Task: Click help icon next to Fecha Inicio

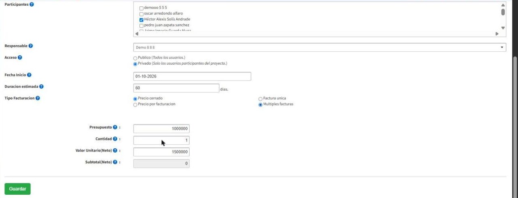Action: (x=29, y=75)
